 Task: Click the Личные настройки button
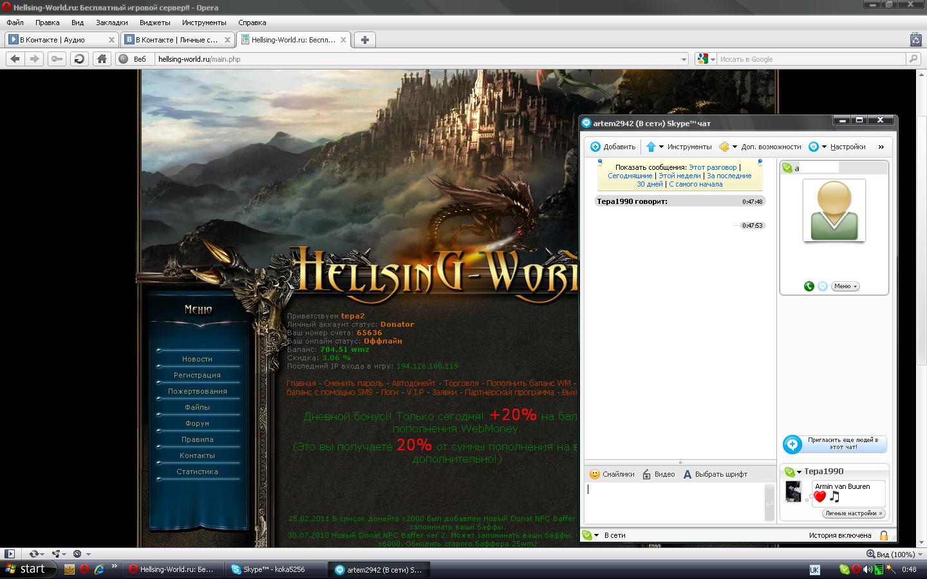[854, 513]
